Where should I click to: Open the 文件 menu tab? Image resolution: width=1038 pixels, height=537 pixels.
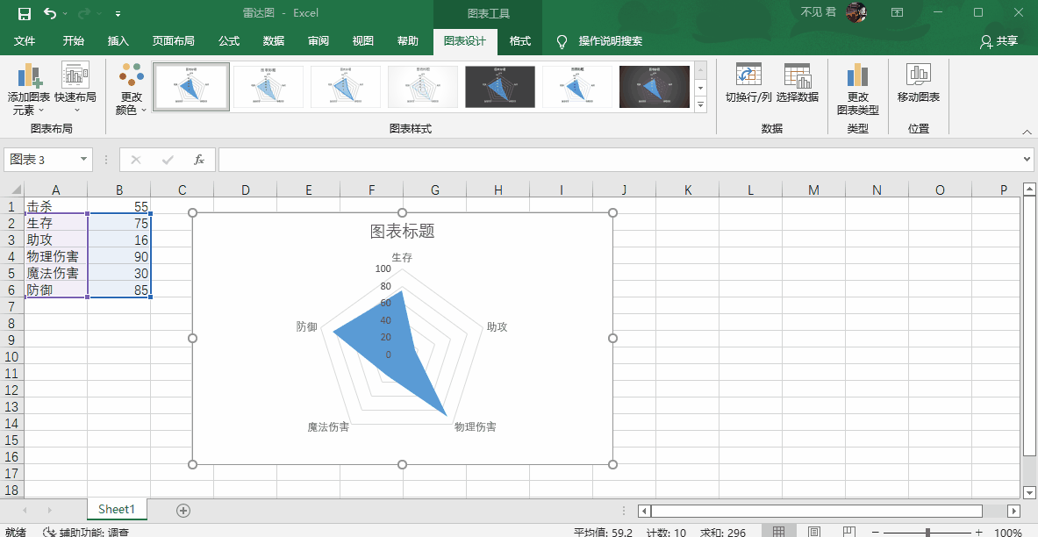click(25, 41)
